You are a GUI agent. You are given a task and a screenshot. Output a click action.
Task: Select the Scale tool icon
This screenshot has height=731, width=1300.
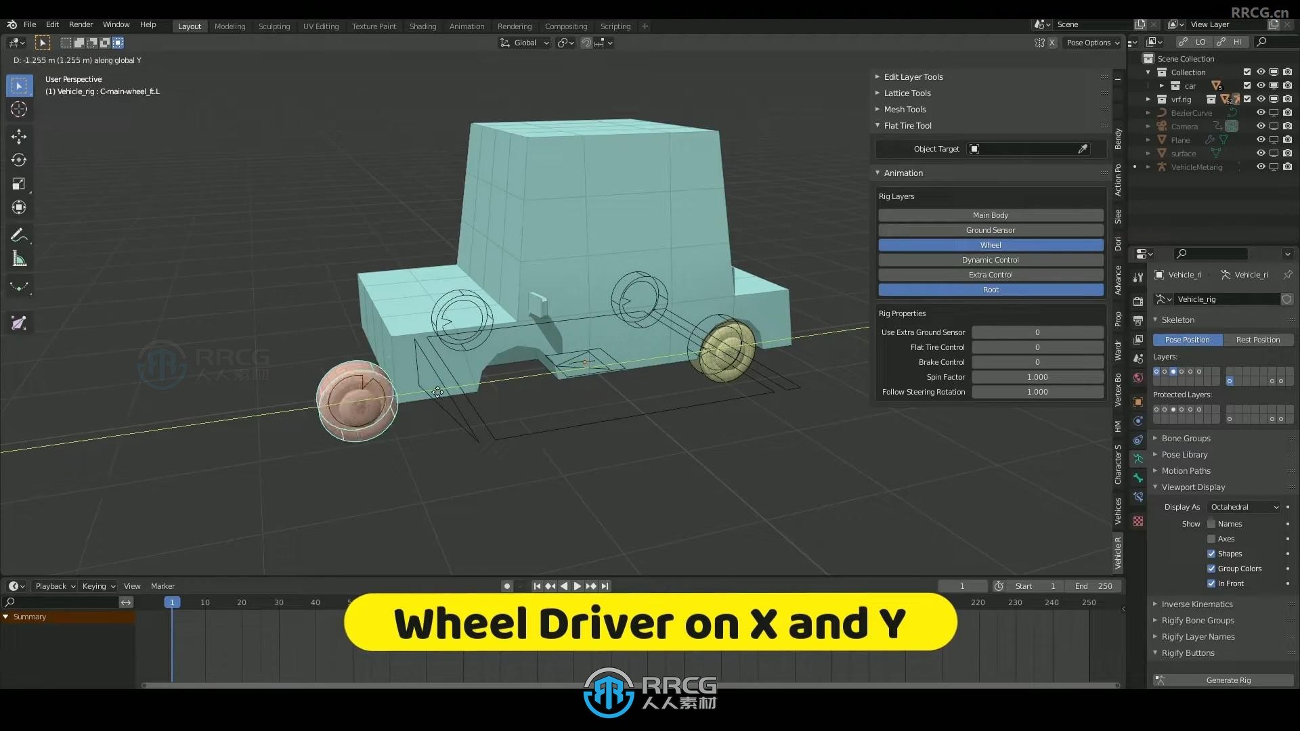(x=19, y=184)
